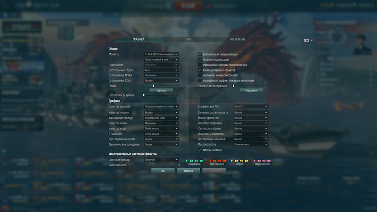Click the Определить interface scale button

[251, 90]
